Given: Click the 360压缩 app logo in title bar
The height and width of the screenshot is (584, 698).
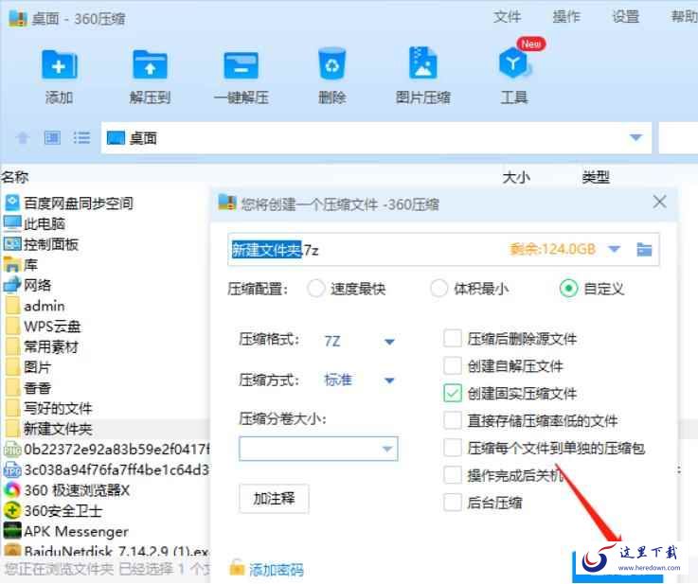Looking at the screenshot, I should pos(18,18).
